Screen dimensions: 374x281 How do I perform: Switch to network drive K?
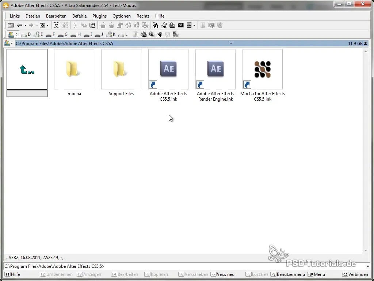click(x=111, y=35)
